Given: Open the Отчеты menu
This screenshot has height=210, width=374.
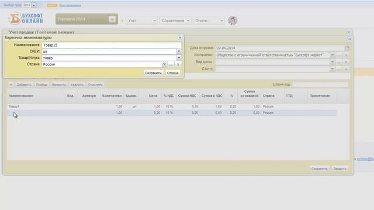Looking at the screenshot, I should point(209,21).
